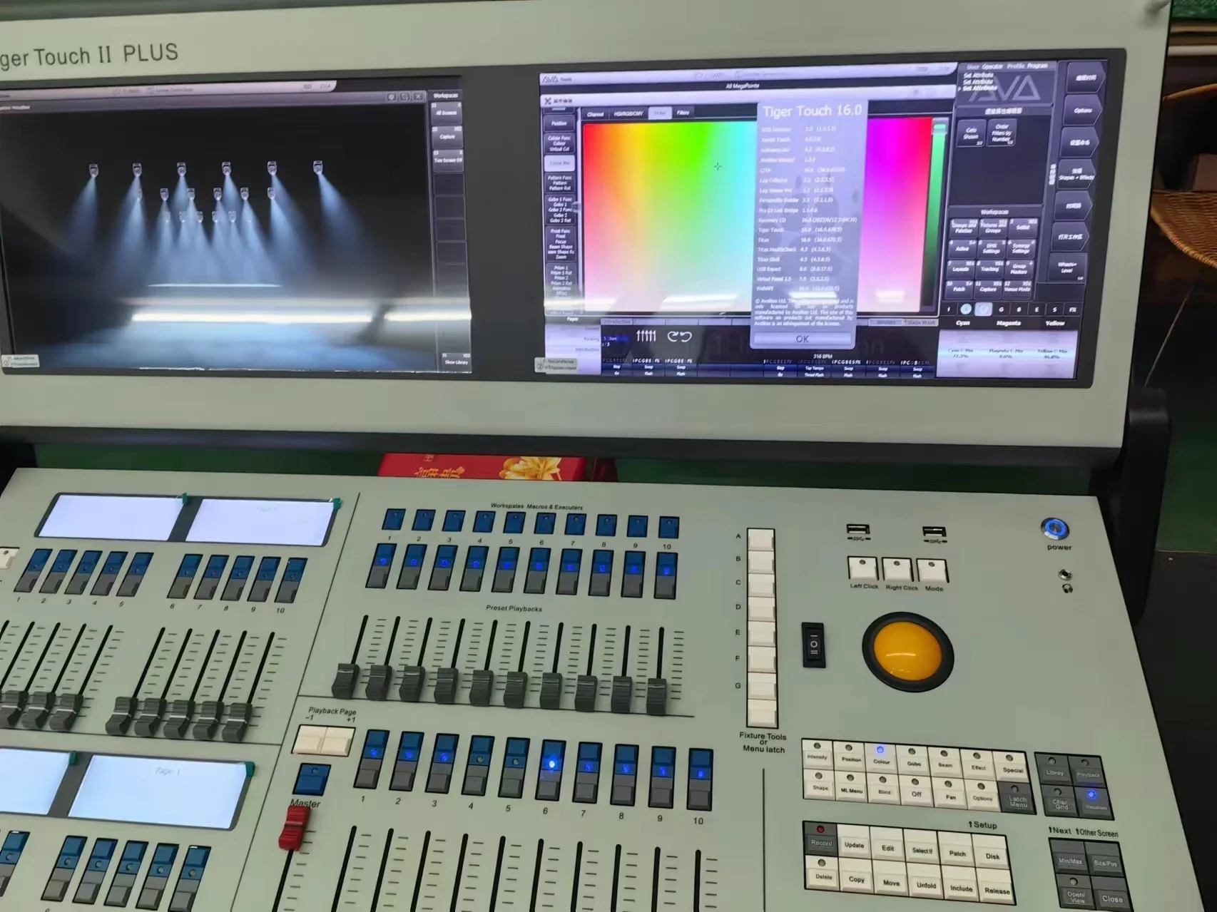1217x912 pixels.
Task: Tap the curved arrows icon on screen
Action: (x=679, y=336)
